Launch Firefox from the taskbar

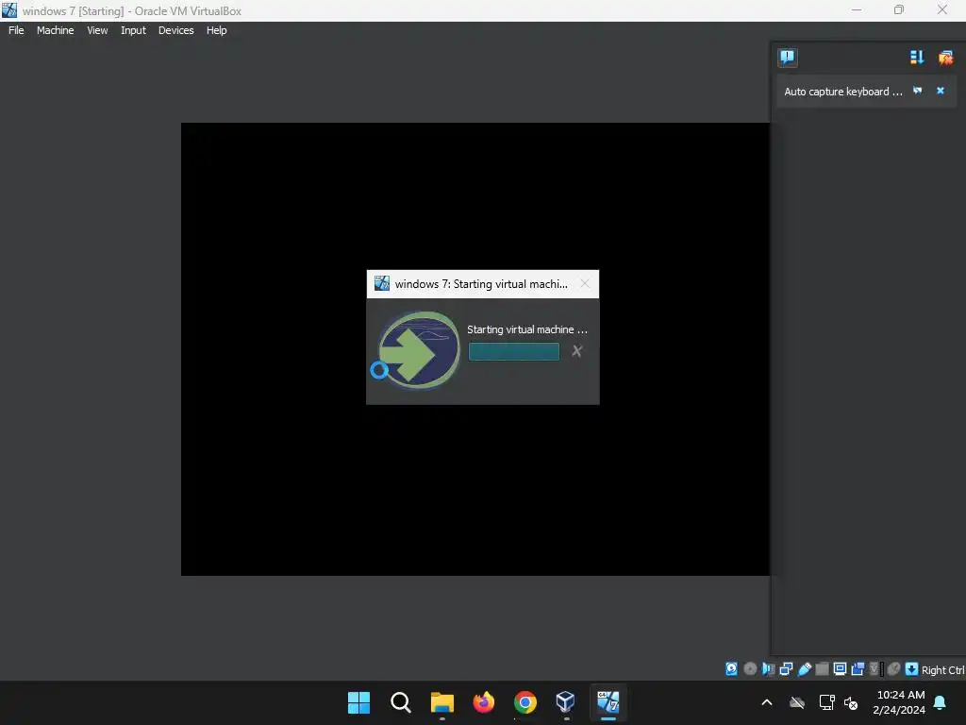[484, 702]
